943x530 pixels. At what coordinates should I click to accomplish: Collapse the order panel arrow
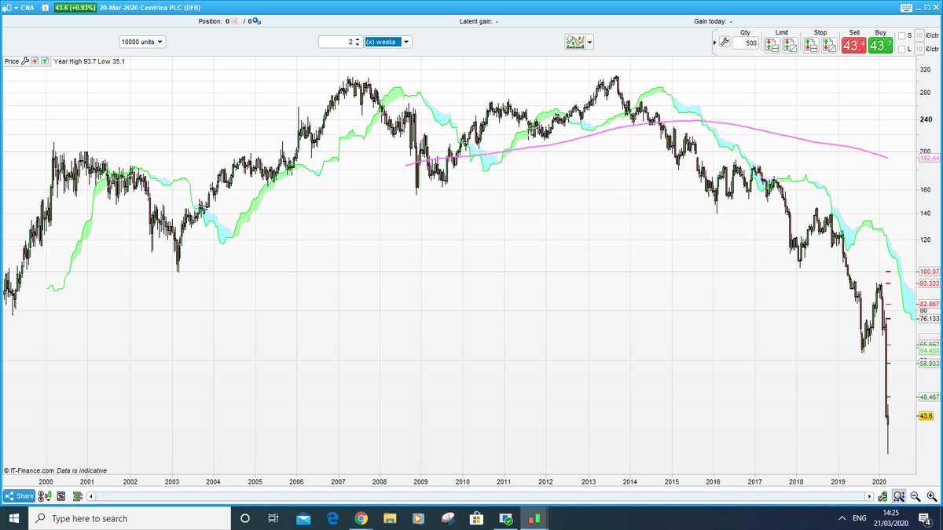pyautogui.click(x=714, y=42)
